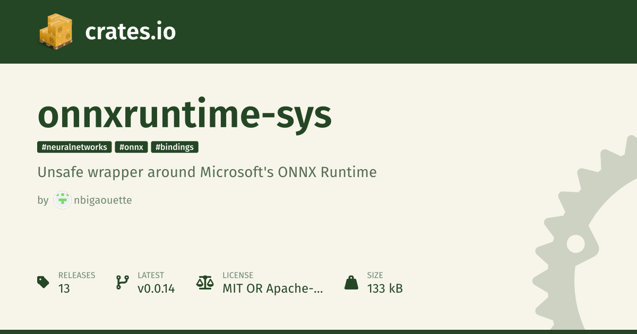Click the 133 kB size value
The height and width of the screenshot is (334, 637).
(385, 289)
